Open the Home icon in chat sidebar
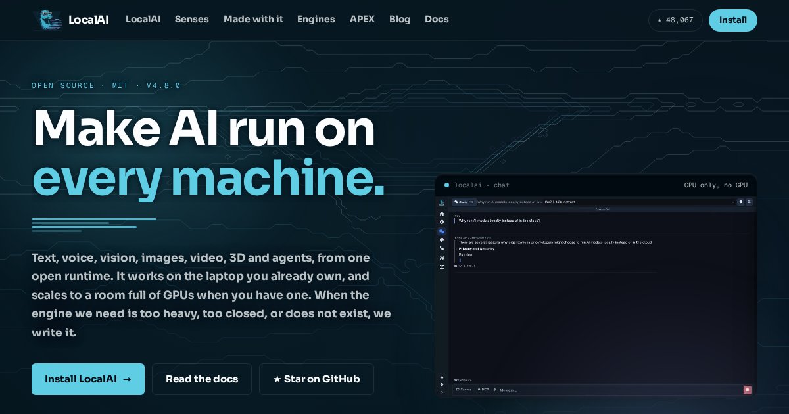Screen dimensions: 789x414 click(x=442, y=214)
